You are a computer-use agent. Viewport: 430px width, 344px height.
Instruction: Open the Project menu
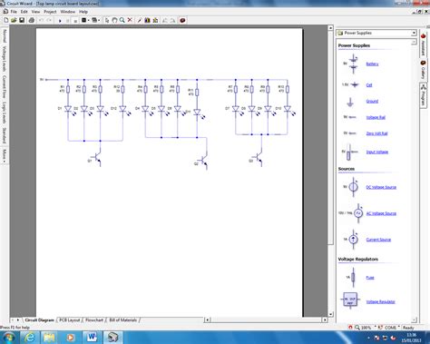50,12
